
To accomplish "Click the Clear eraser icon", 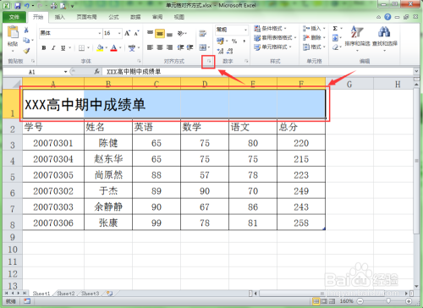I will (335, 47).
